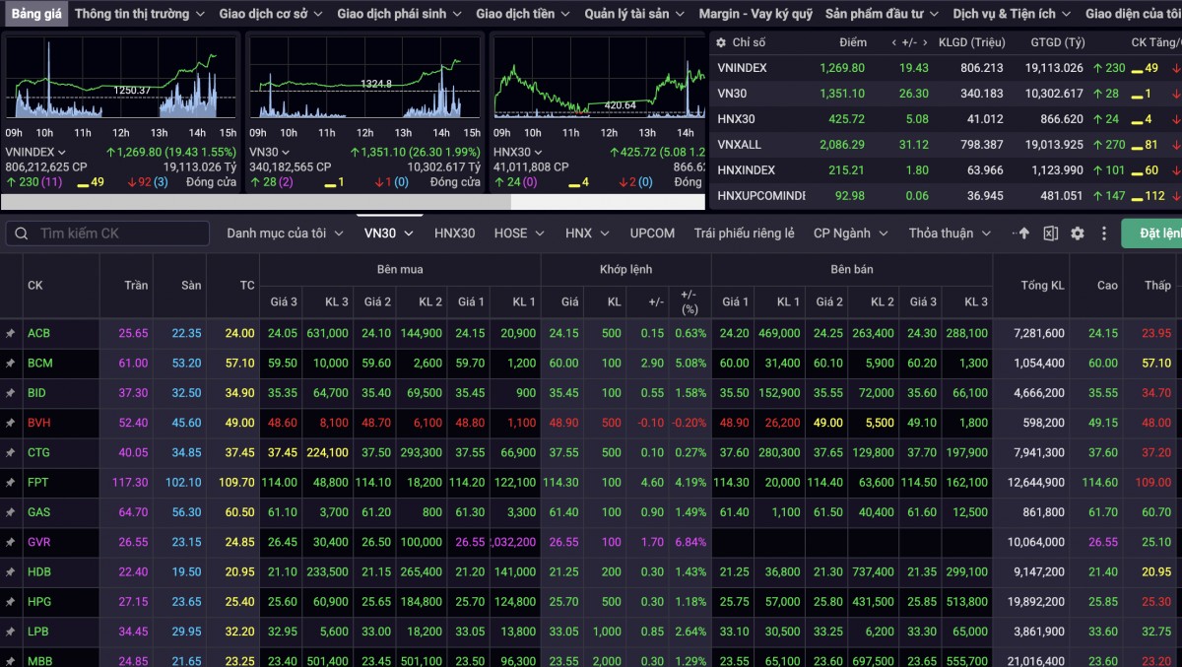Screen dimensions: 1182x667
Task: Switch to the HNX30 tab
Action: coord(454,233)
